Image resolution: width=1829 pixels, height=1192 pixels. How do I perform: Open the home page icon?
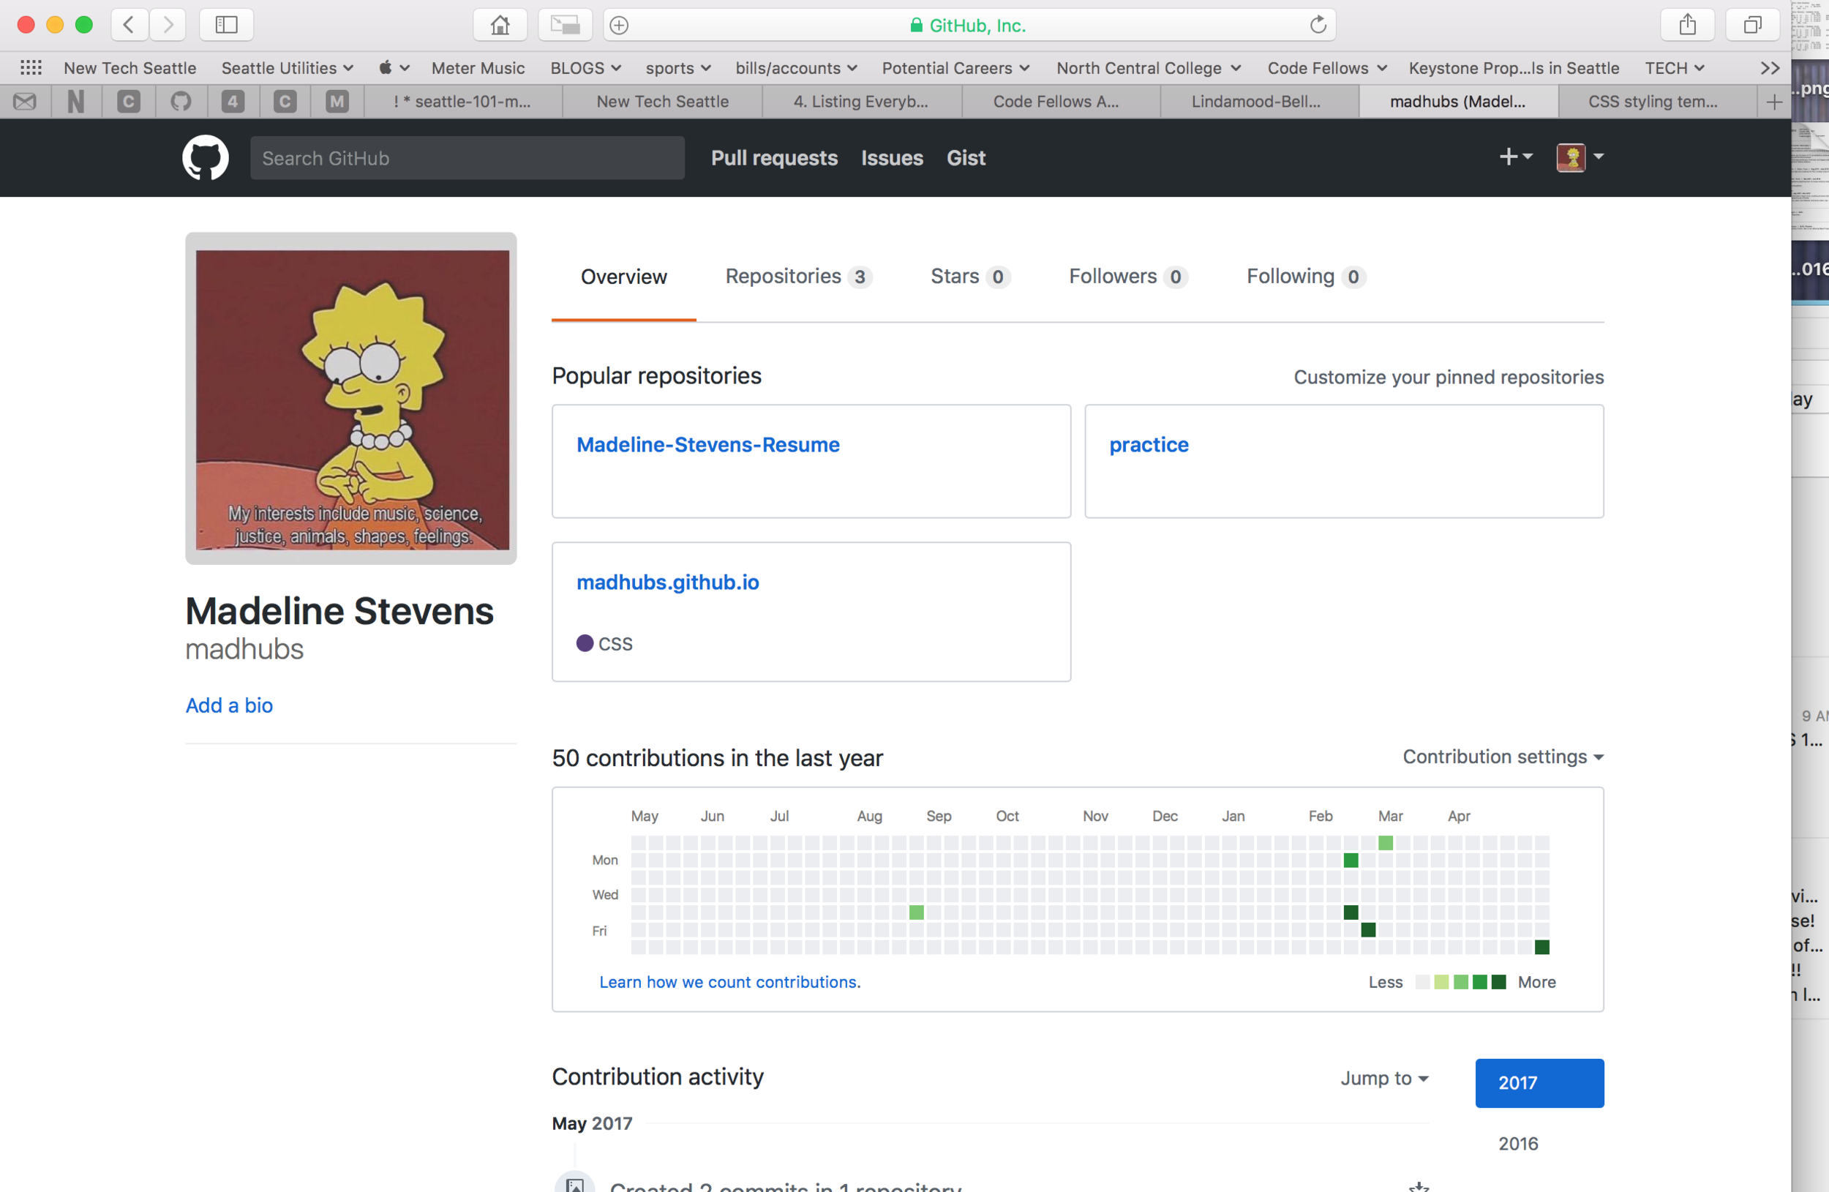pos(500,25)
